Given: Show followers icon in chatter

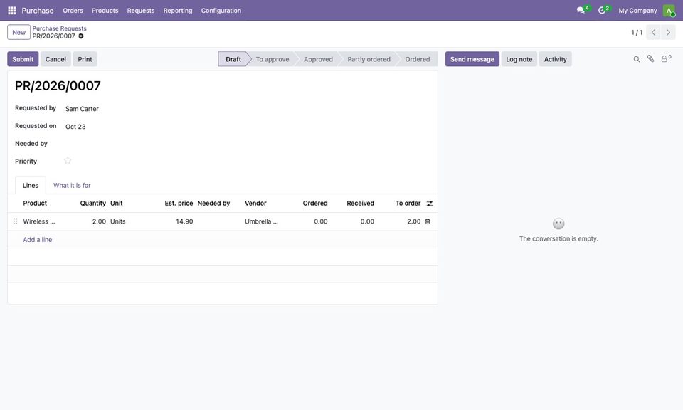Looking at the screenshot, I should point(666,59).
